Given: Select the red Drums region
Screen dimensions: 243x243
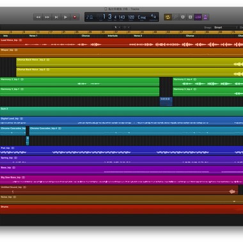Looking at the screenshot, I should pos(121,210).
